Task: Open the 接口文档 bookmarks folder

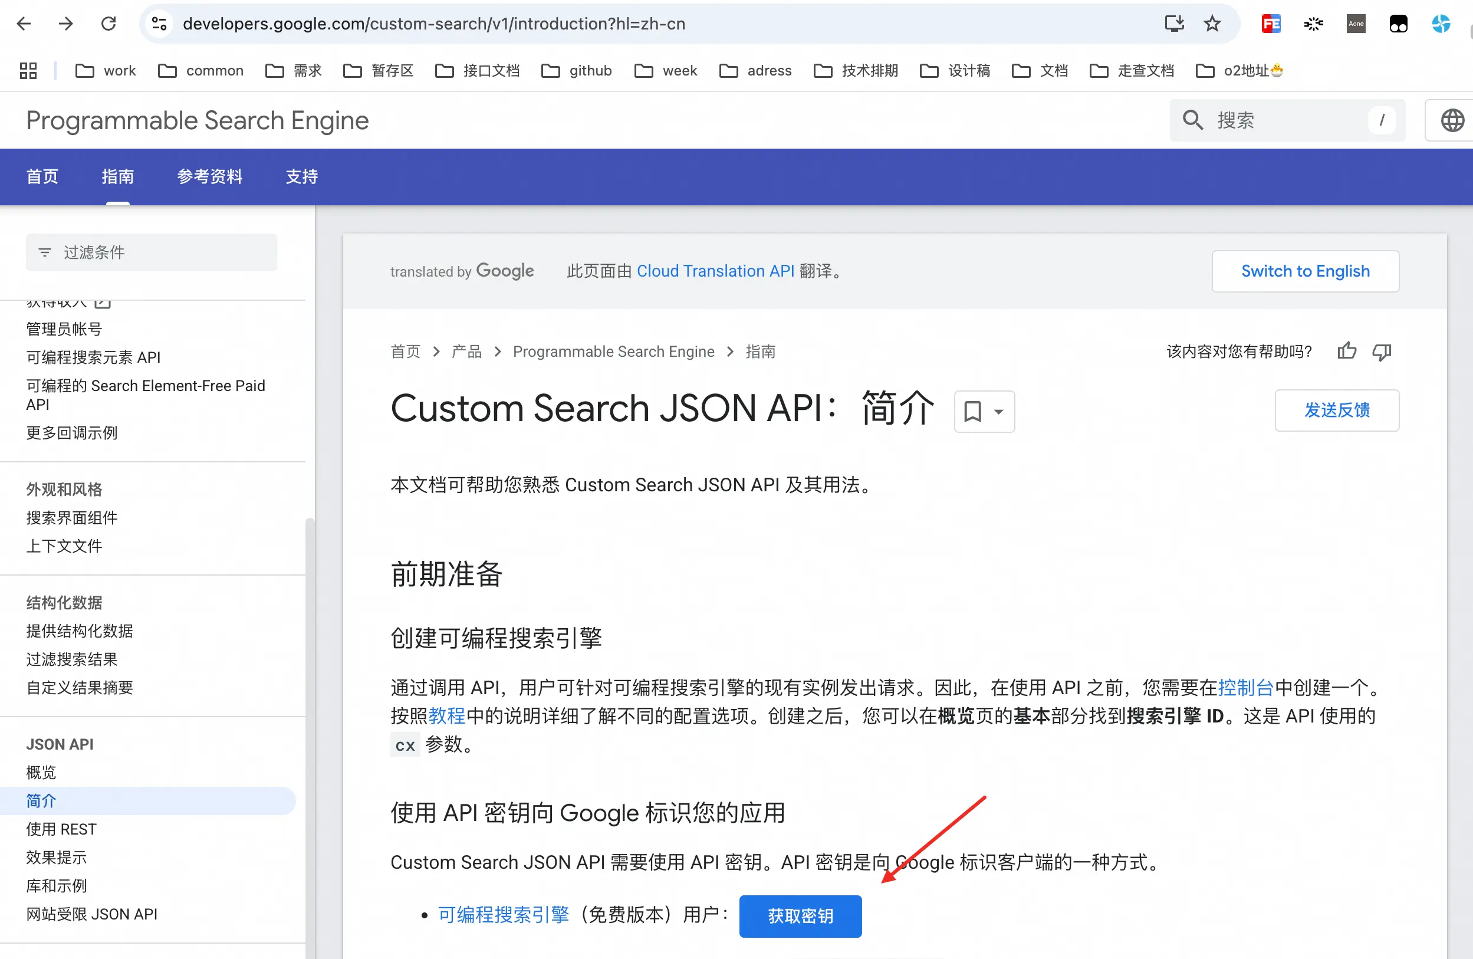Action: [477, 71]
